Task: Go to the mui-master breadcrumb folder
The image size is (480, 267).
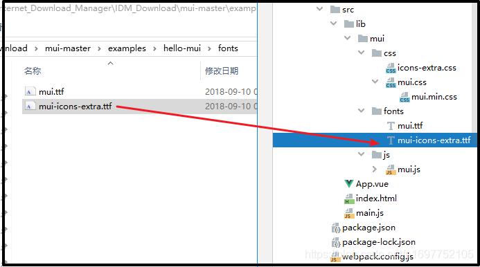Action: [x=68, y=48]
